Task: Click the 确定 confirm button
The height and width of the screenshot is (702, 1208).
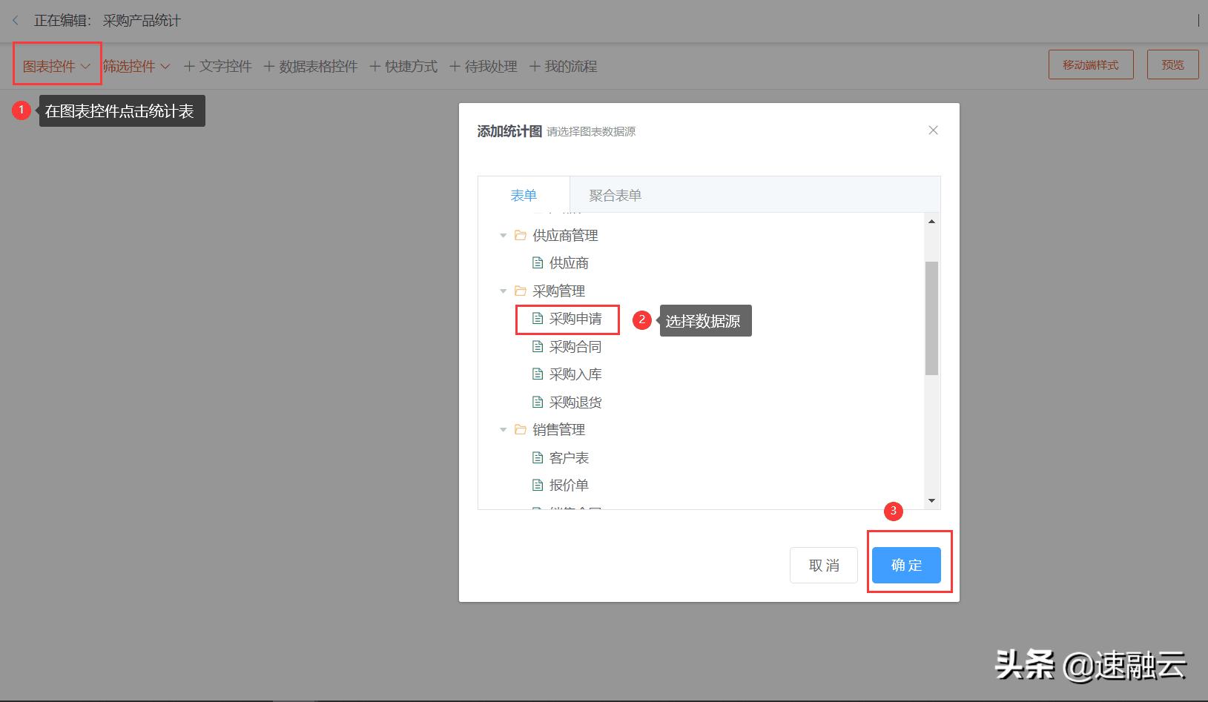Action: [906, 565]
